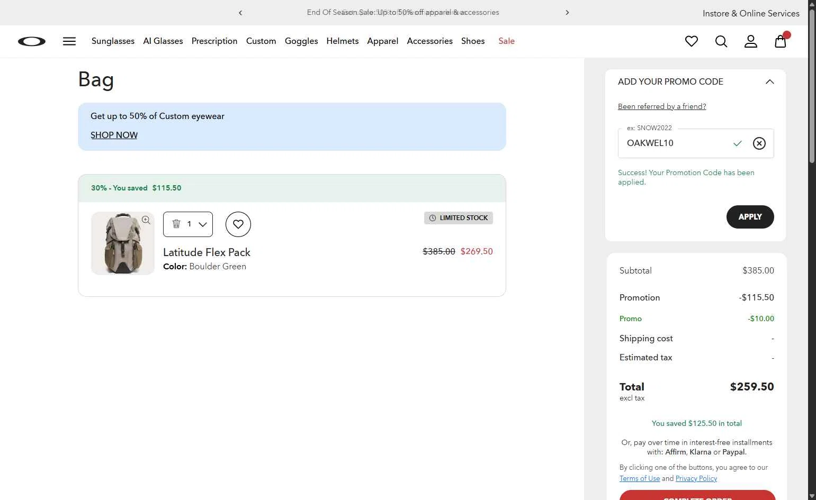This screenshot has width=816, height=500.
Task: Click the Estimated tax label
Action: (x=646, y=358)
